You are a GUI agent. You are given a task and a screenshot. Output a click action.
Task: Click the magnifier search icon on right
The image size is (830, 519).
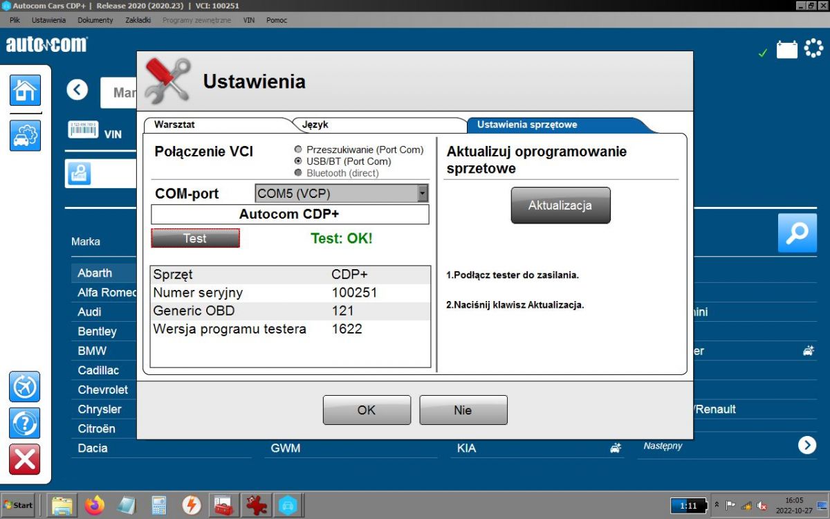(797, 233)
